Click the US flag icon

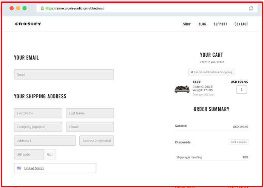pyautogui.click(x=19, y=168)
